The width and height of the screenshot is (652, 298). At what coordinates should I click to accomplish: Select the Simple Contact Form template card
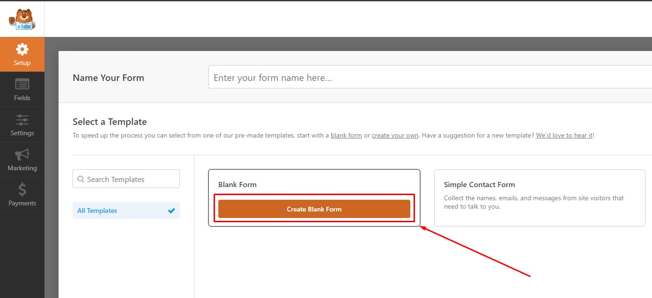[x=540, y=198]
